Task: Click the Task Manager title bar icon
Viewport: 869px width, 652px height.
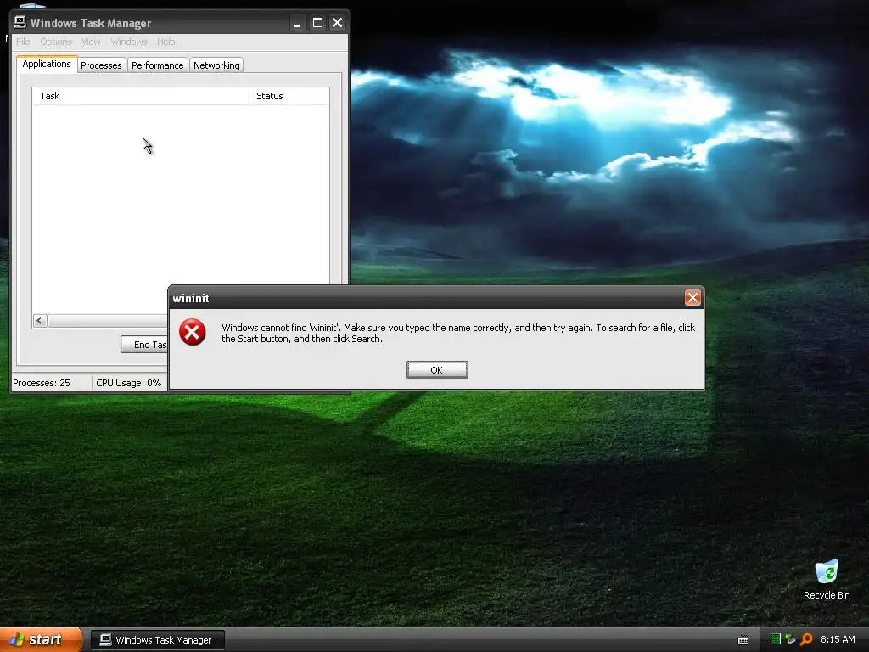Action: (20, 22)
